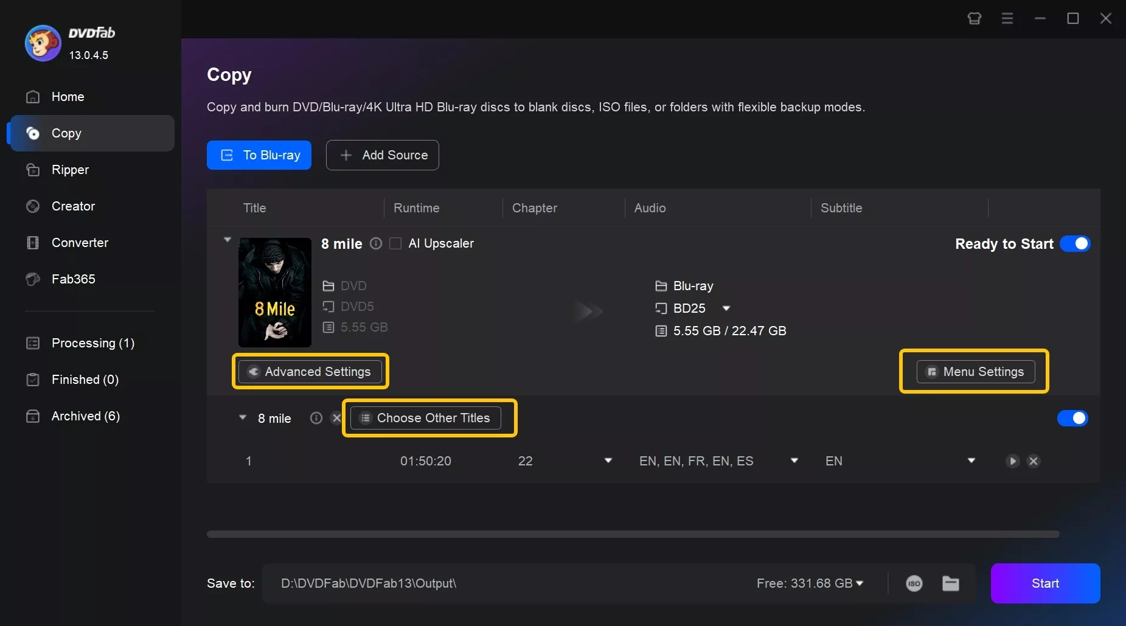1126x626 pixels.
Task: Click the Advanced Settings button
Action: (311, 371)
